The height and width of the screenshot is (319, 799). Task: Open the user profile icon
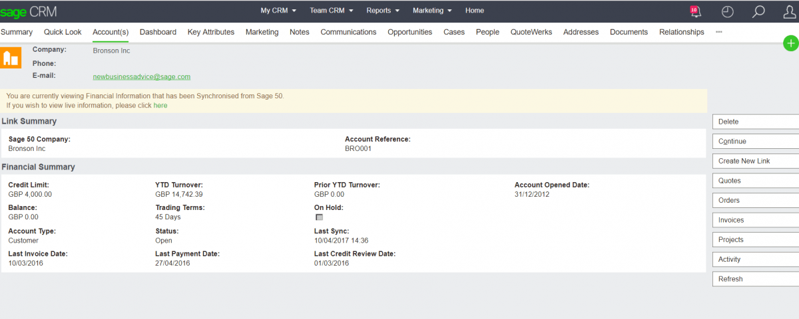tap(790, 11)
